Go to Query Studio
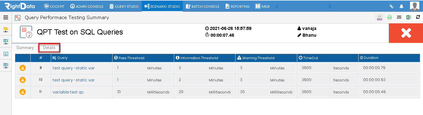The width and height of the screenshot is (423, 115). (124, 6)
